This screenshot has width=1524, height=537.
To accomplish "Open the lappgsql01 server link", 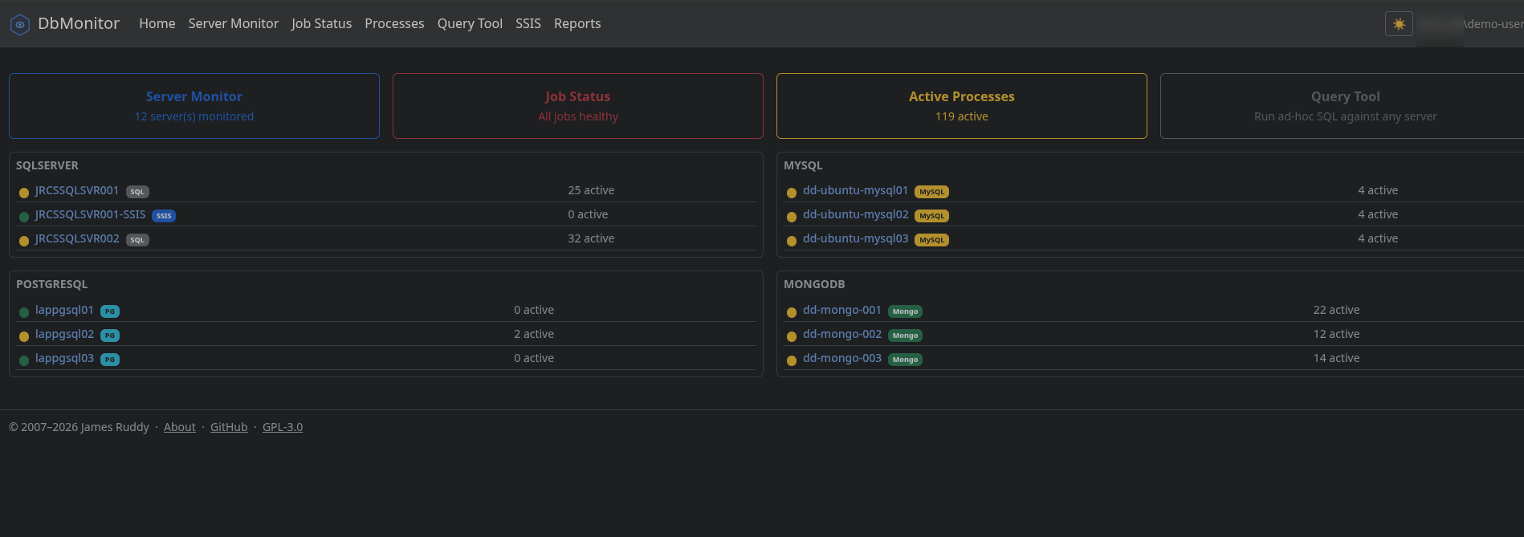I will click(x=64, y=311).
